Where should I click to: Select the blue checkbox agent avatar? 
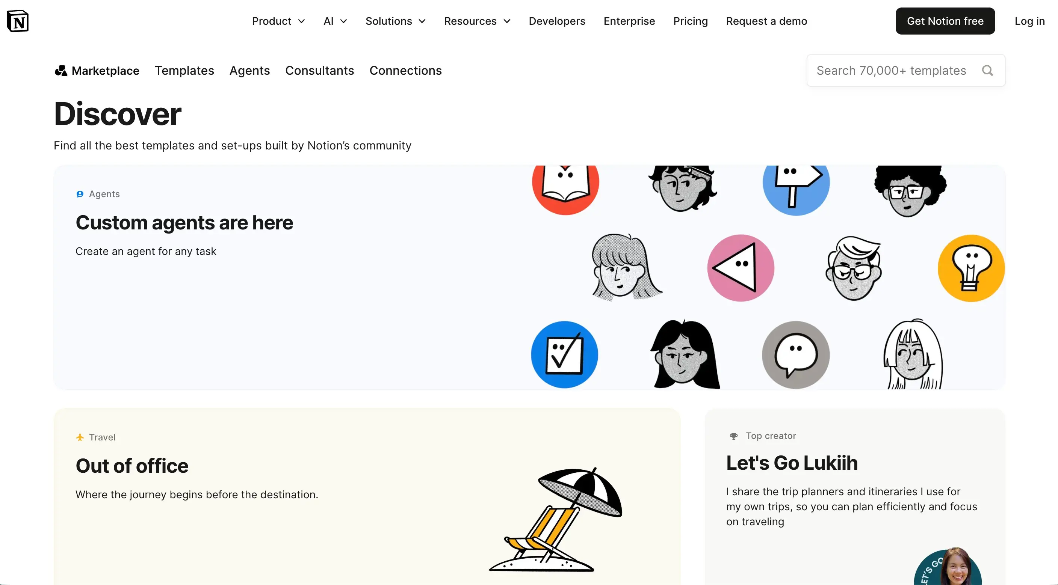(565, 354)
